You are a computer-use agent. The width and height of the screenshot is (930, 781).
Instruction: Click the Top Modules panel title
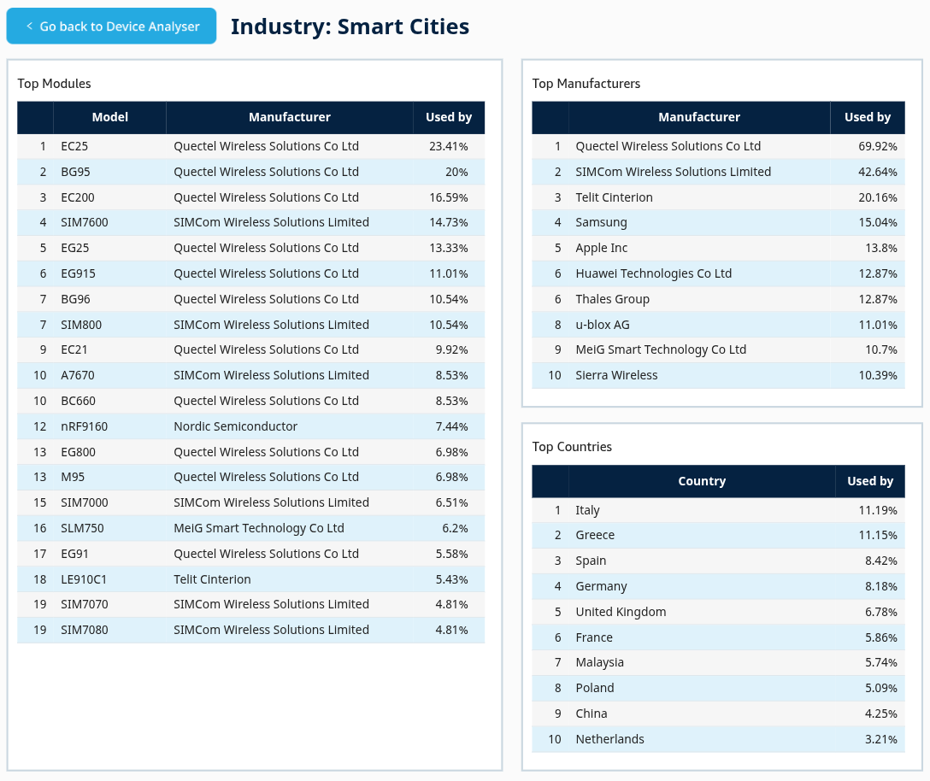click(54, 84)
